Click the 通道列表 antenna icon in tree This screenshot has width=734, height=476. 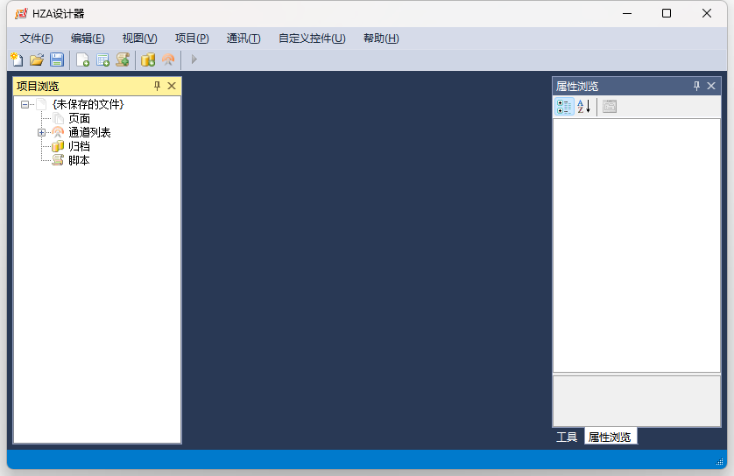pos(58,132)
